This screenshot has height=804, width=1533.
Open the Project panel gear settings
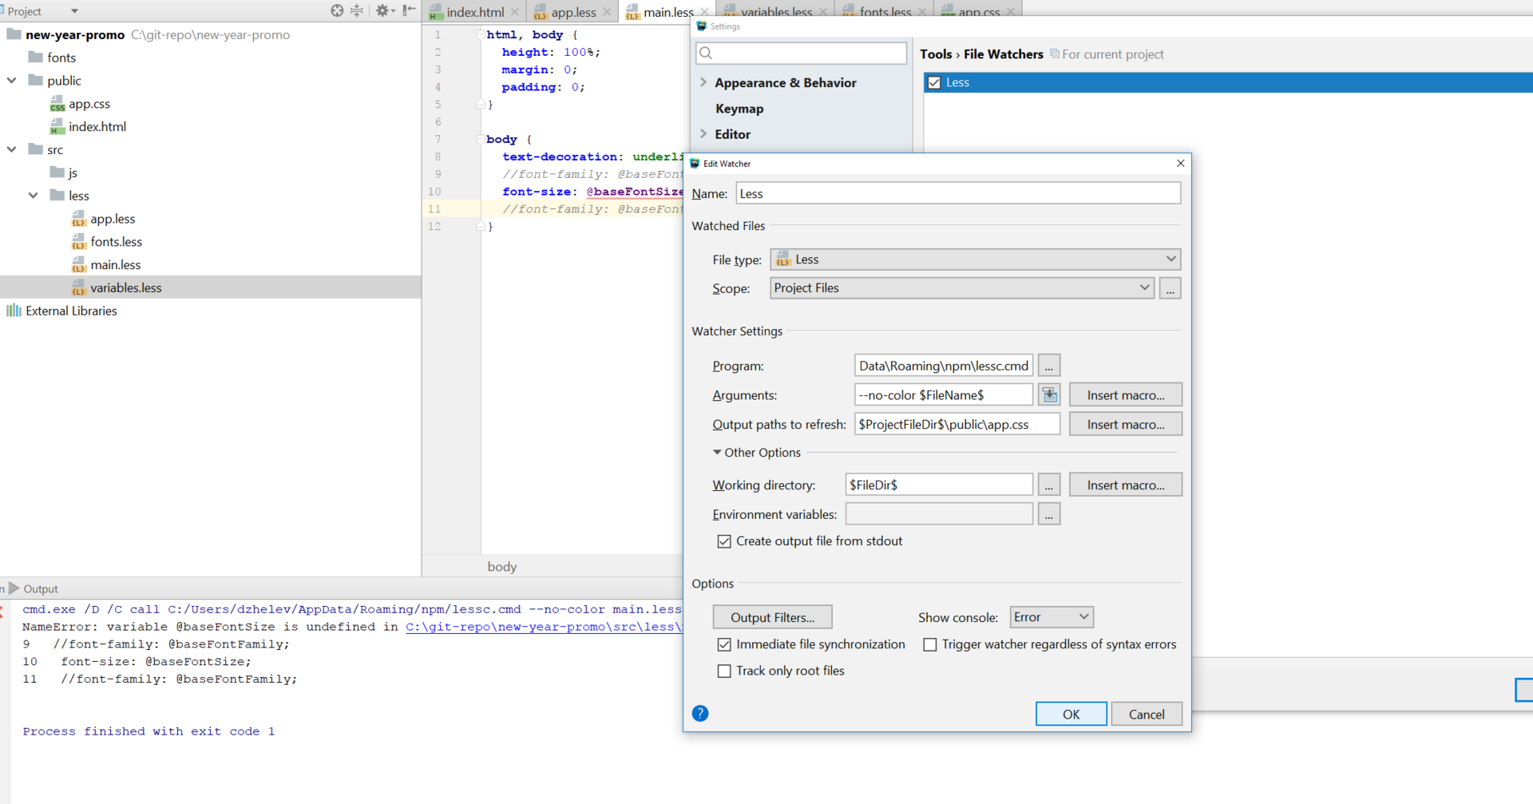click(x=384, y=10)
